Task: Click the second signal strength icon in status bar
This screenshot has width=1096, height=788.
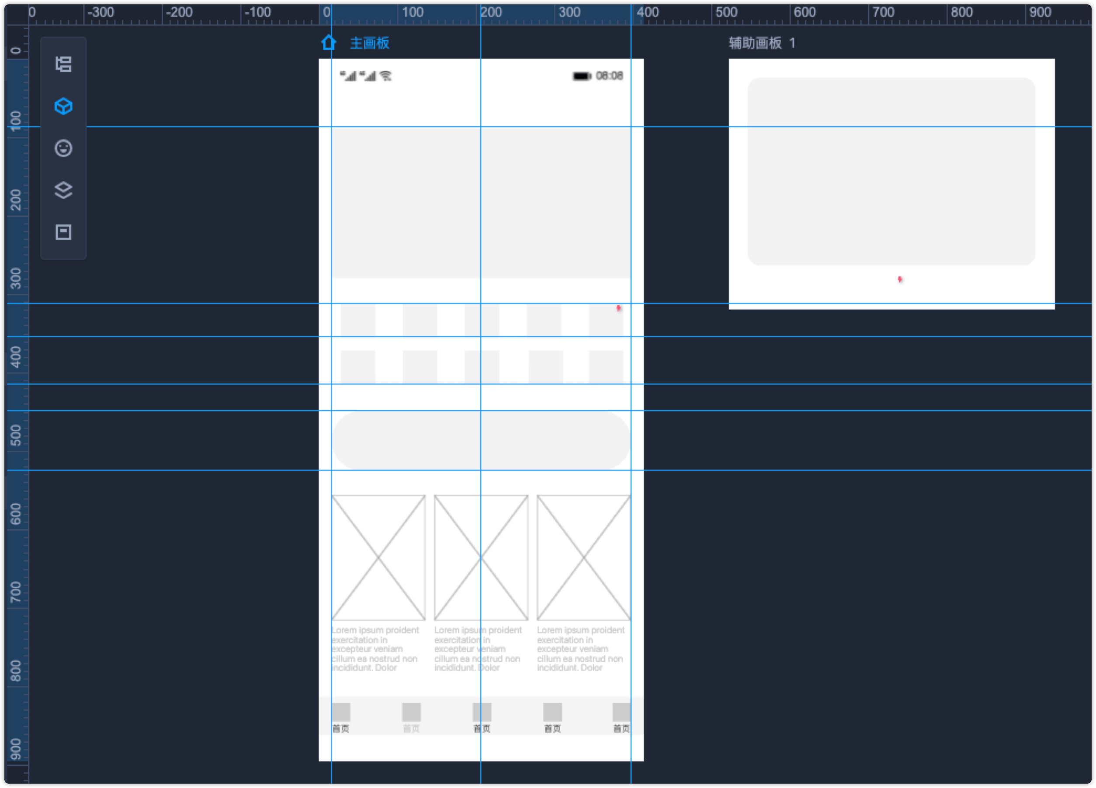Action: pyautogui.click(x=368, y=76)
